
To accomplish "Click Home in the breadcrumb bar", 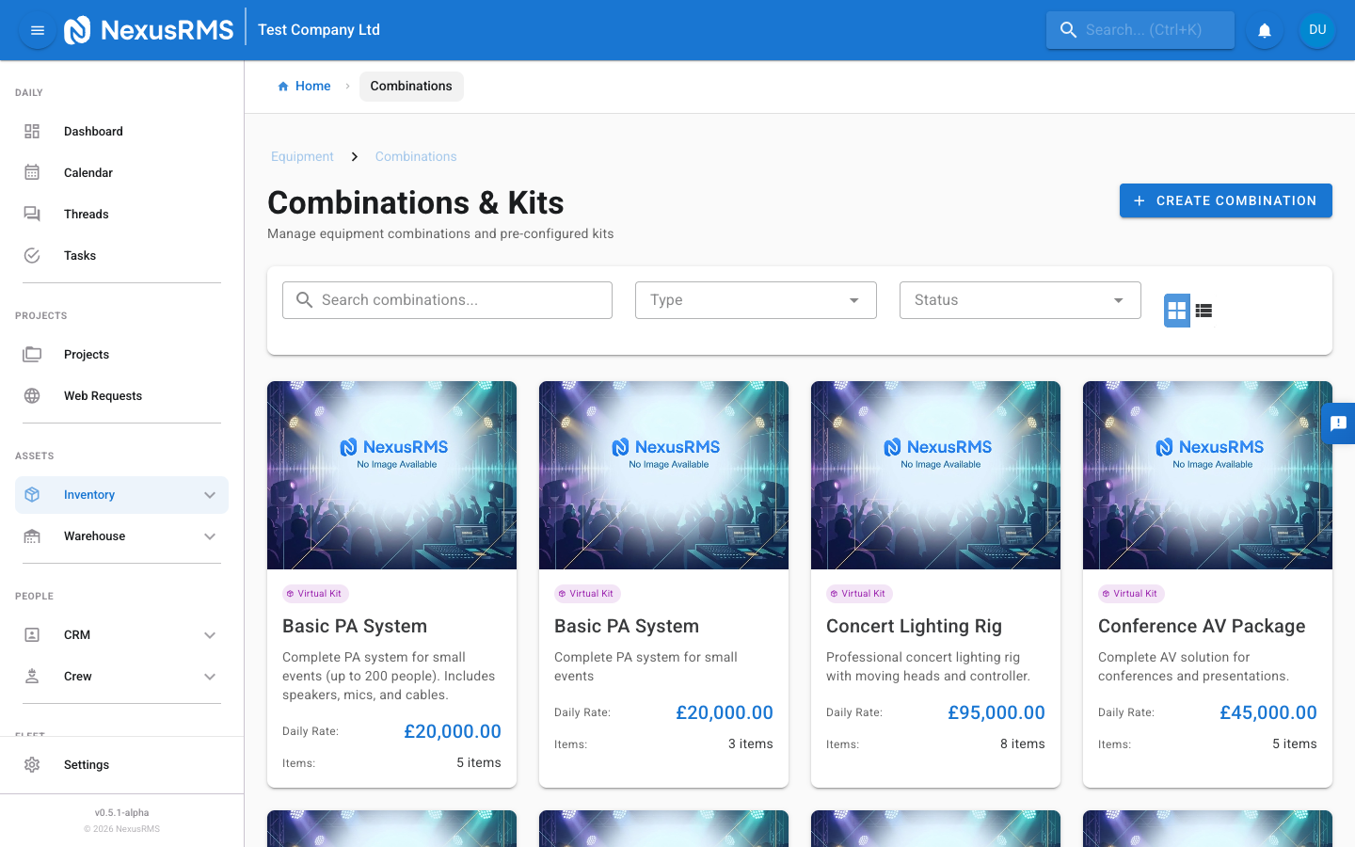I will (311, 86).
